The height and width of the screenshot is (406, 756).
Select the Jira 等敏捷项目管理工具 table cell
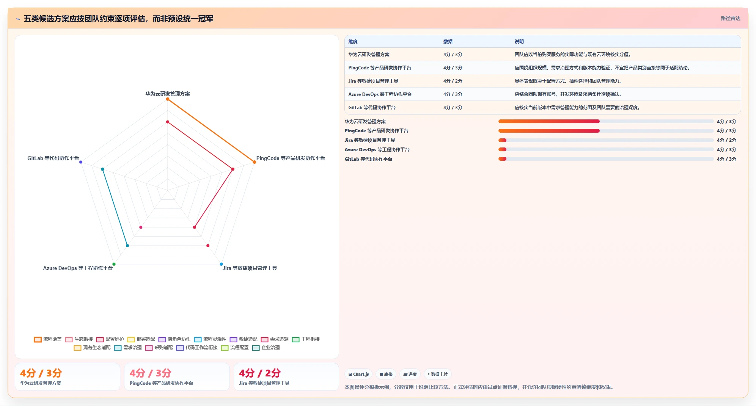(373, 81)
